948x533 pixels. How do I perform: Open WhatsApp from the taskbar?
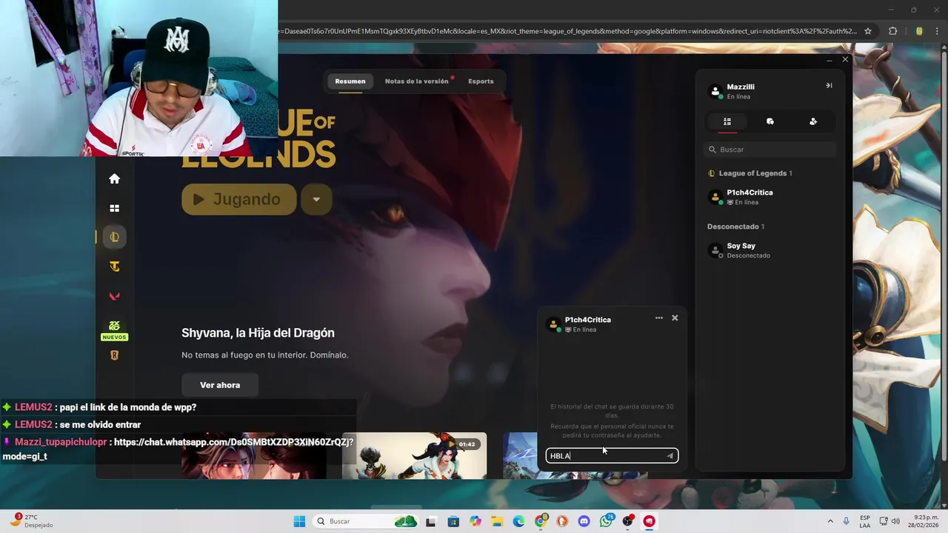[x=607, y=521]
